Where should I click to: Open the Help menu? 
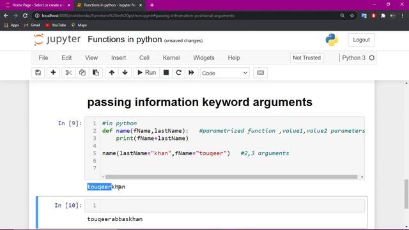(234, 58)
